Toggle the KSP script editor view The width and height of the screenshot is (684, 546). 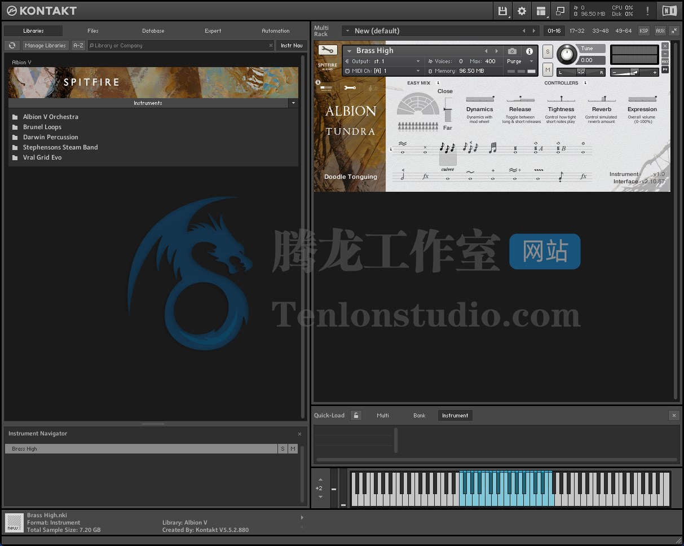(643, 31)
